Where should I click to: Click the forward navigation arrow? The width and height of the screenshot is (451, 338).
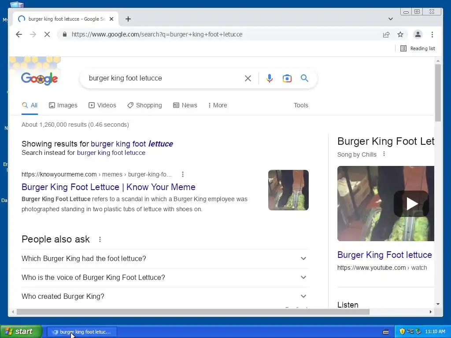(x=33, y=34)
